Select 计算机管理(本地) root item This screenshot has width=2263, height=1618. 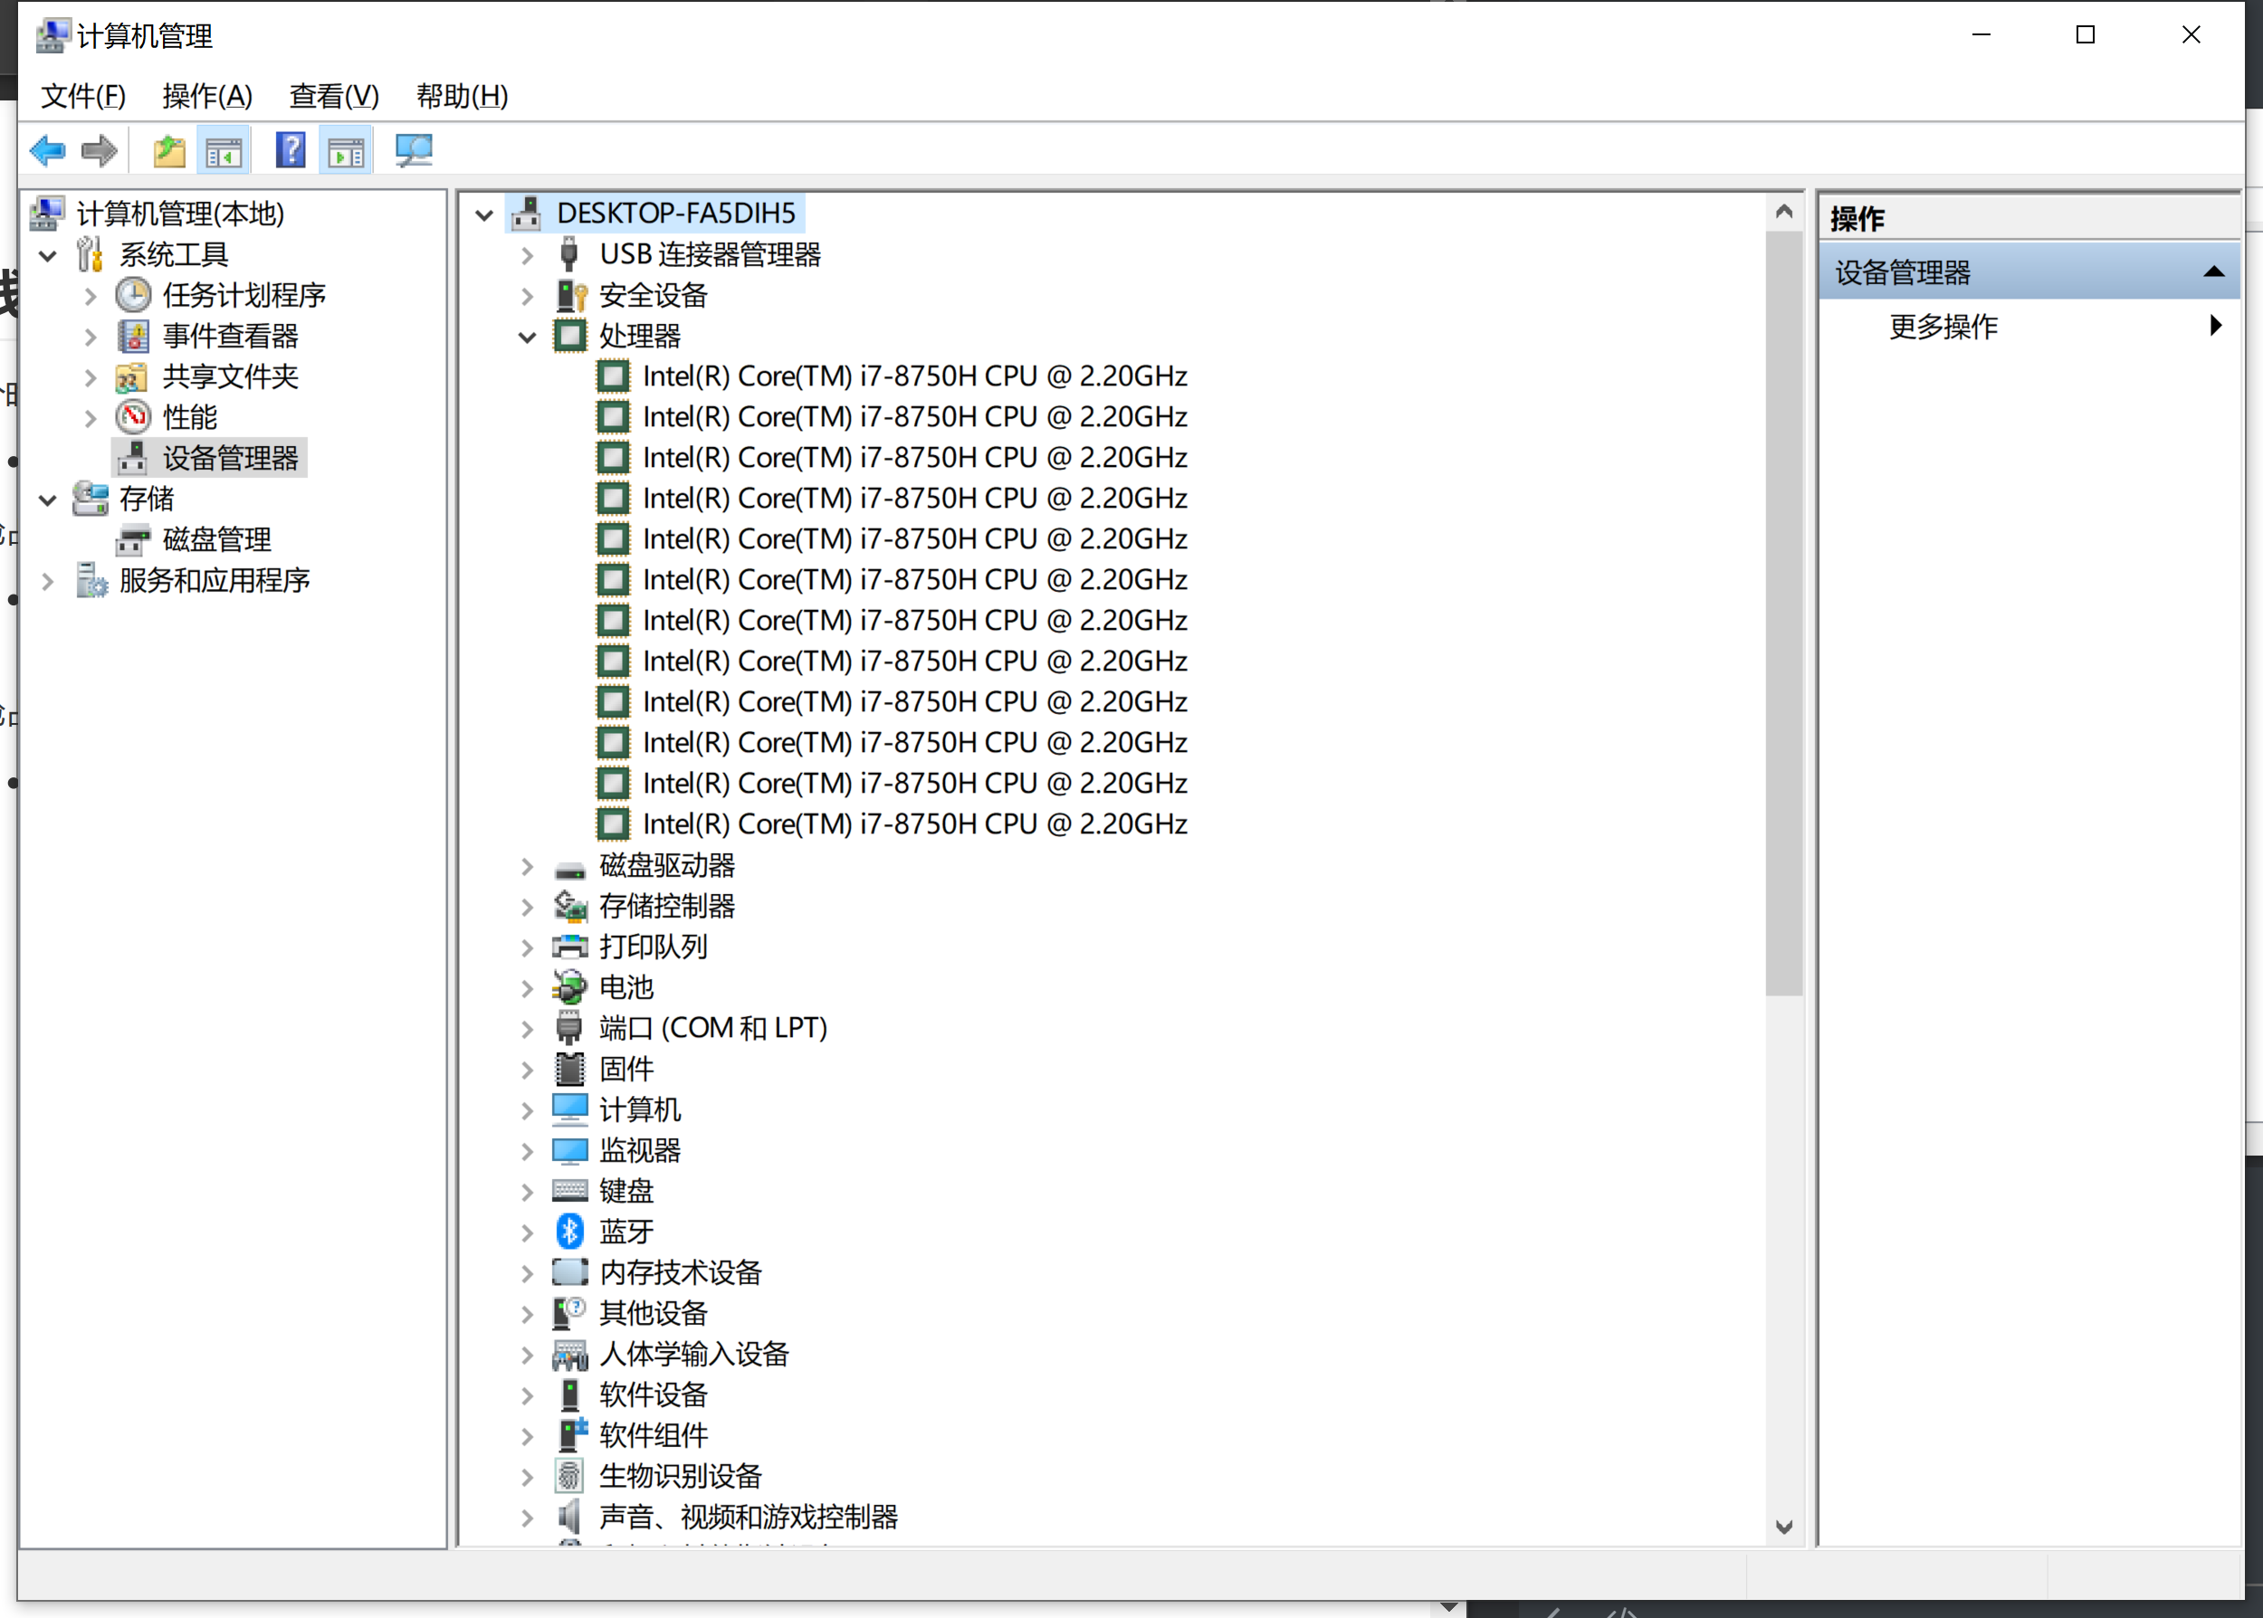[x=180, y=214]
